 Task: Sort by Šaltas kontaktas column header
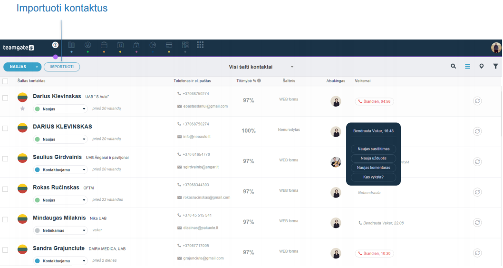31,80
